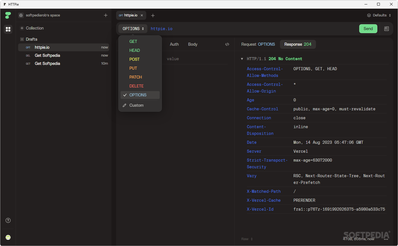
Task: Click the Server header name
Action: coord(254,151)
